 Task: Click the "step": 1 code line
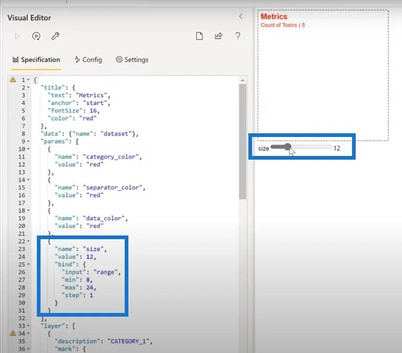[77, 295]
